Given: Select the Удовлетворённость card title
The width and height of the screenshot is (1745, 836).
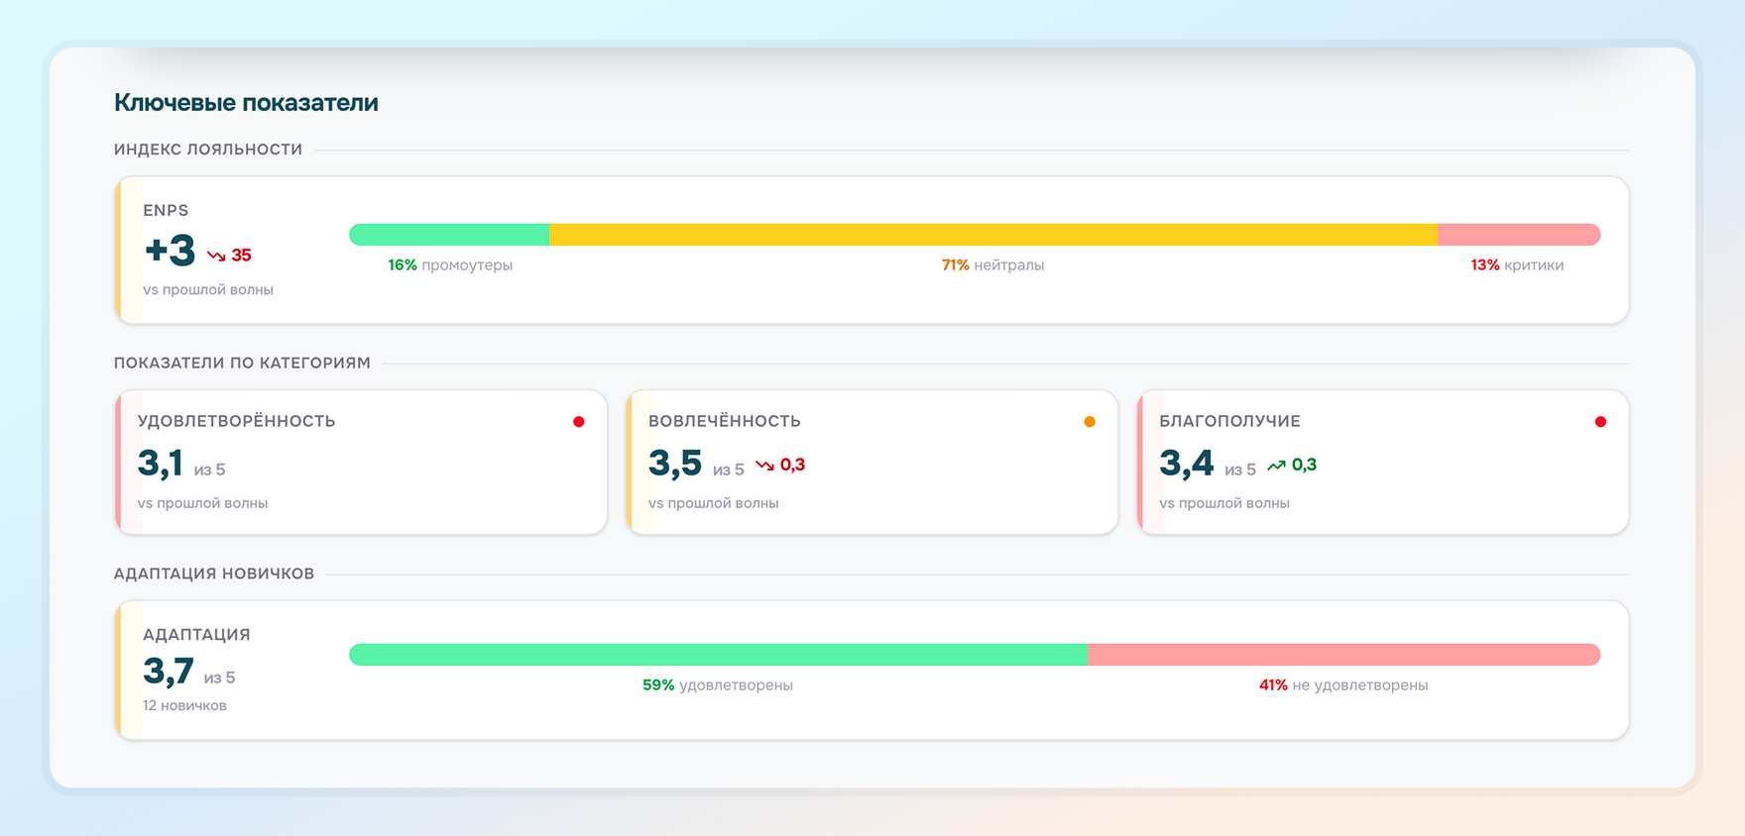Looking at the screenshot, I should (x=237, y=421).
